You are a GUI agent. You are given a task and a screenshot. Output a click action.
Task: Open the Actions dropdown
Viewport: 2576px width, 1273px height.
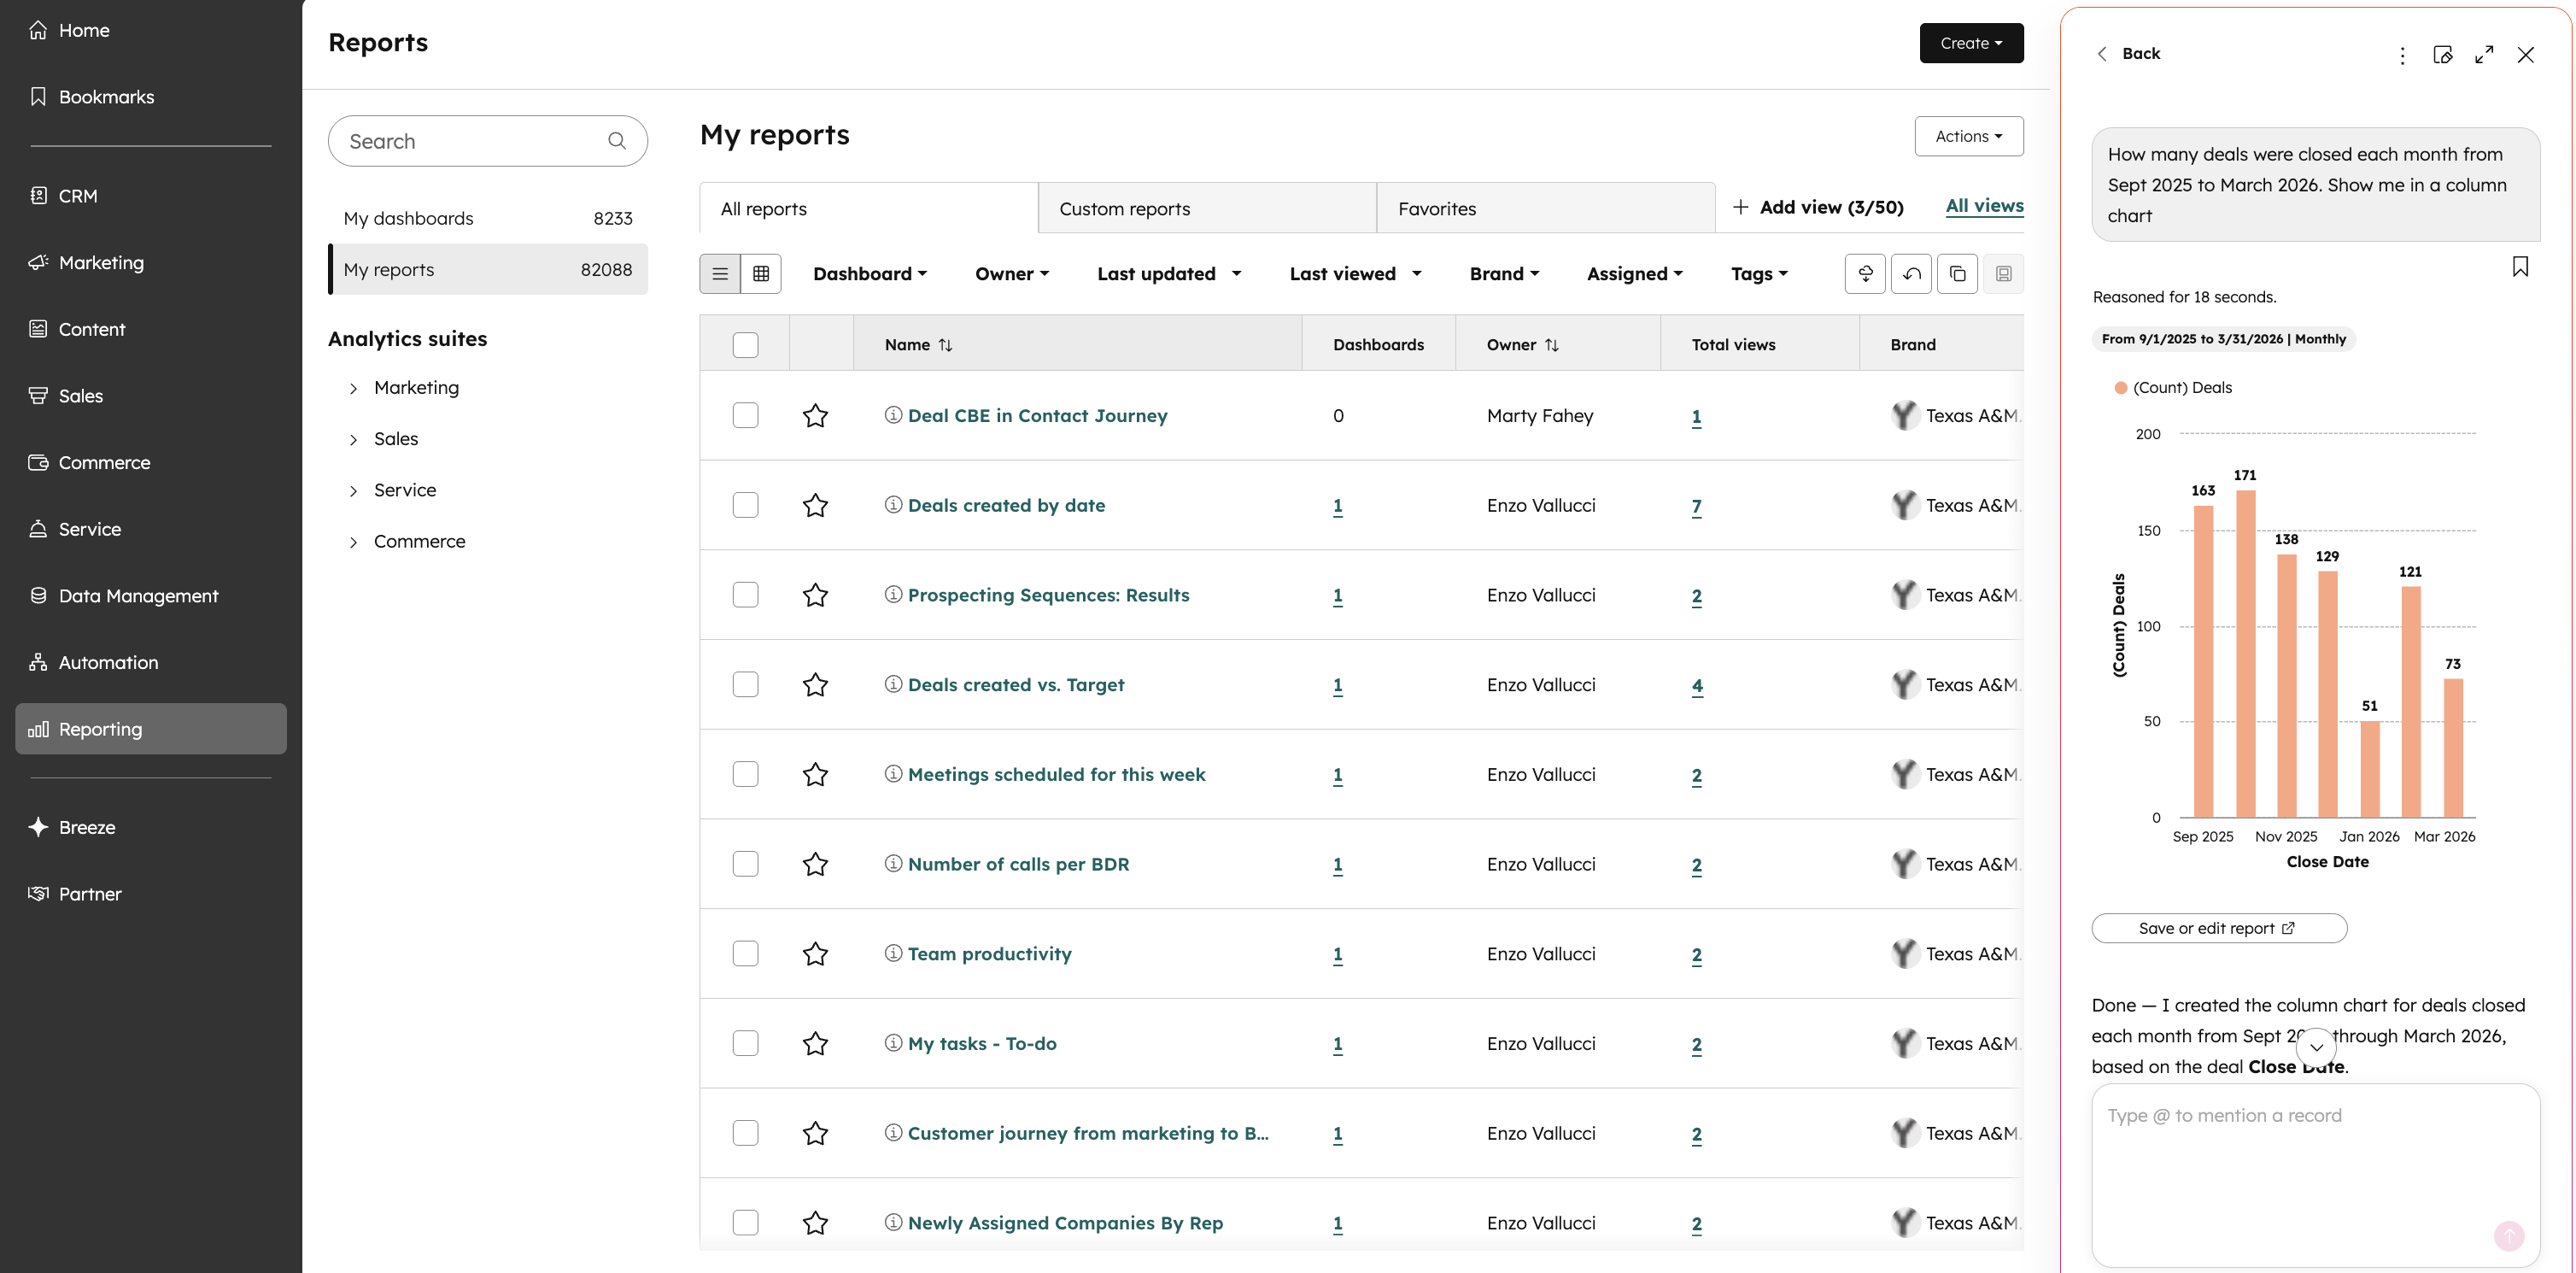click(1968, 136)
